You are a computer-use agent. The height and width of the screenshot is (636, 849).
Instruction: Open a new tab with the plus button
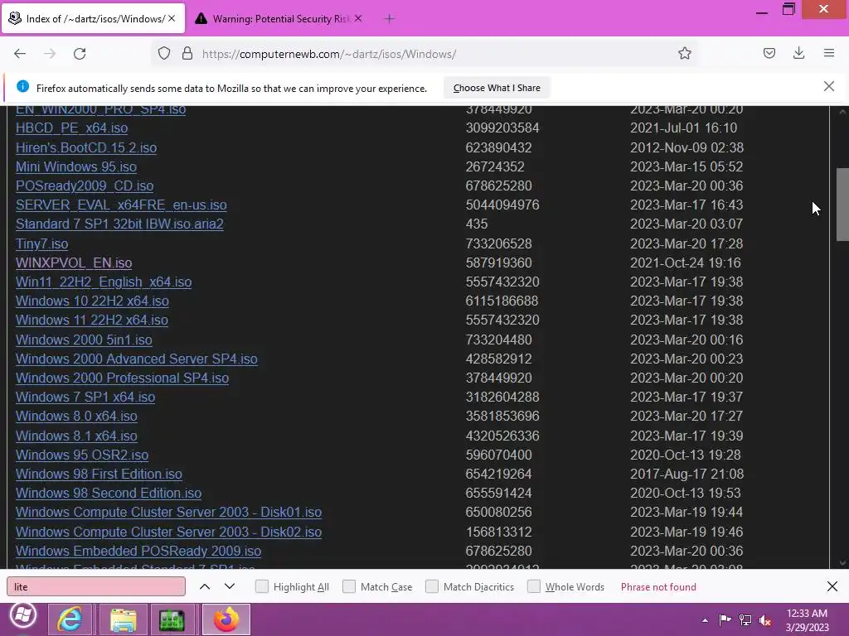click(389, 19)
